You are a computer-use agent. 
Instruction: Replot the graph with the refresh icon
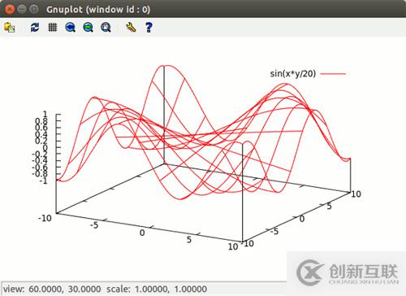click(35, 28)
